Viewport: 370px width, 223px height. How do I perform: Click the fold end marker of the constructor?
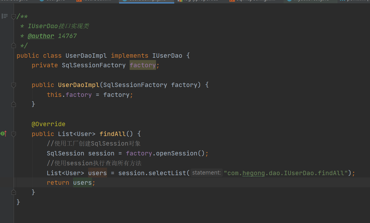(14, 104)
